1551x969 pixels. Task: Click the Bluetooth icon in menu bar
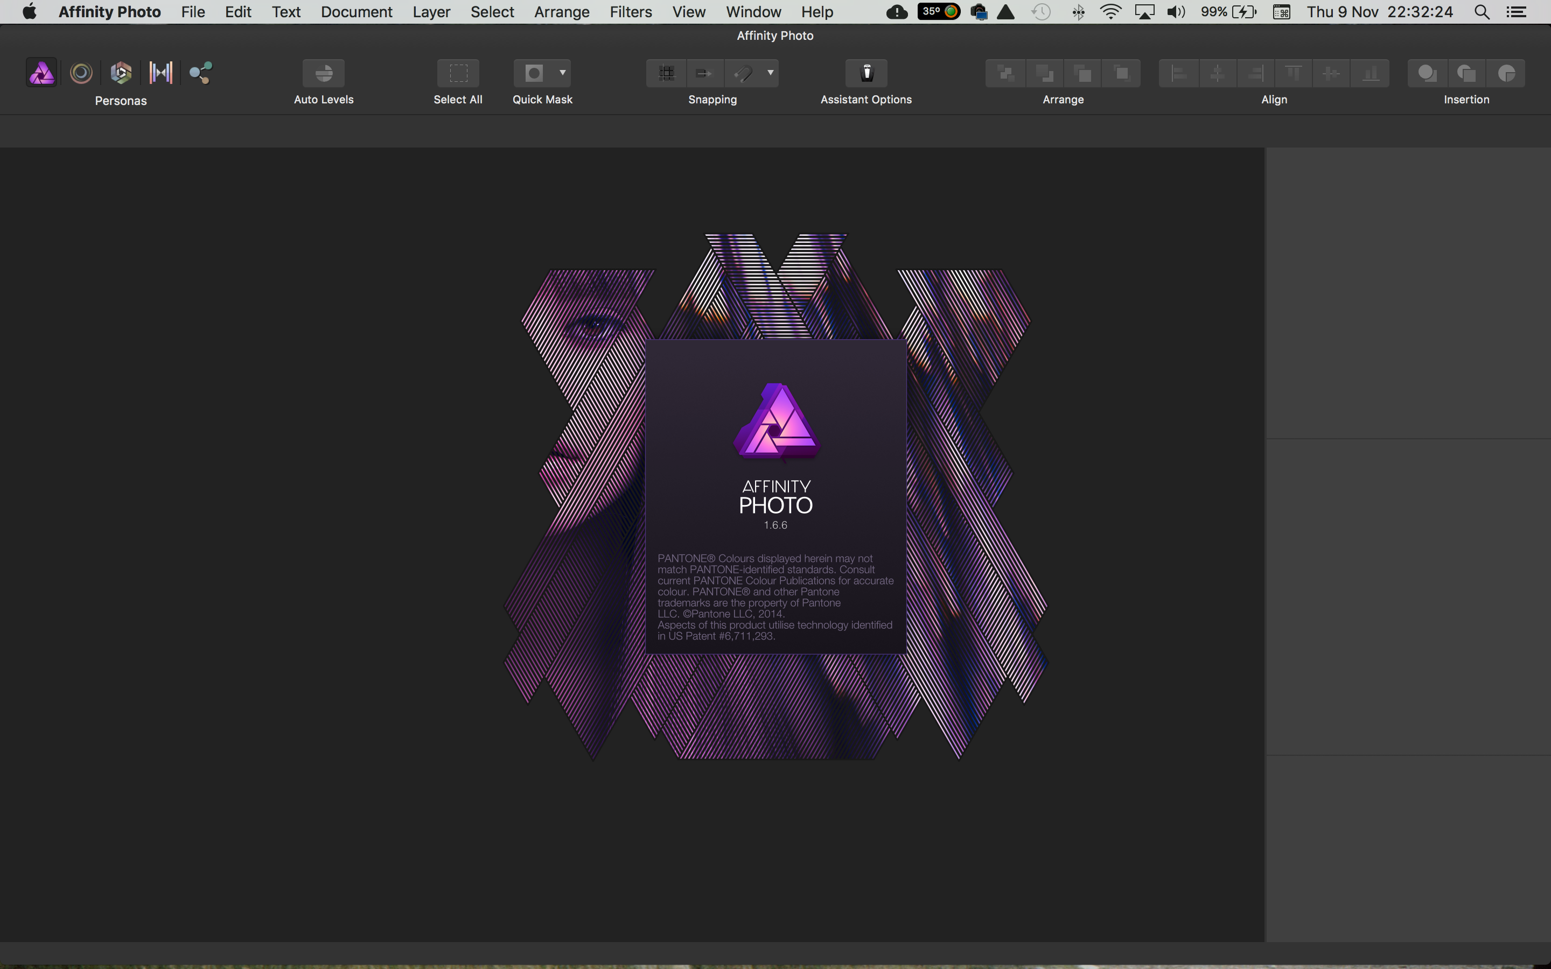[1079, 11]
